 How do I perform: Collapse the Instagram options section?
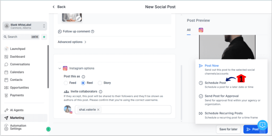[x=60, y=69]
